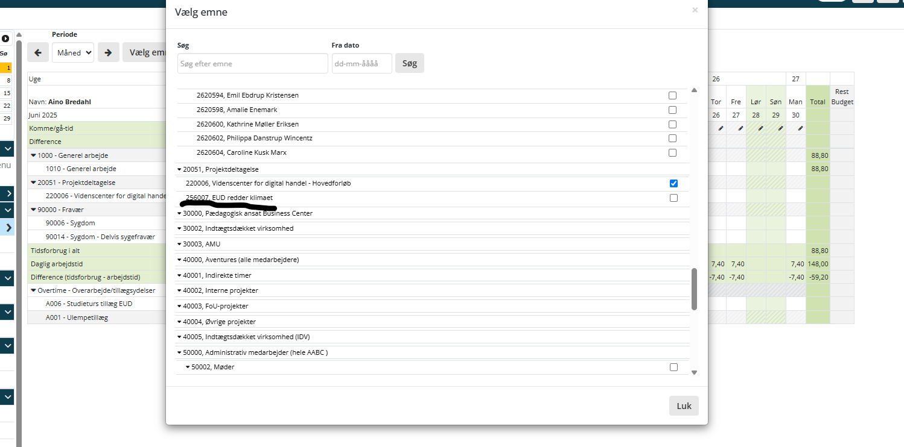
Task: Click the scroll-up arrow in topic list
Action: tap(694, 90)
